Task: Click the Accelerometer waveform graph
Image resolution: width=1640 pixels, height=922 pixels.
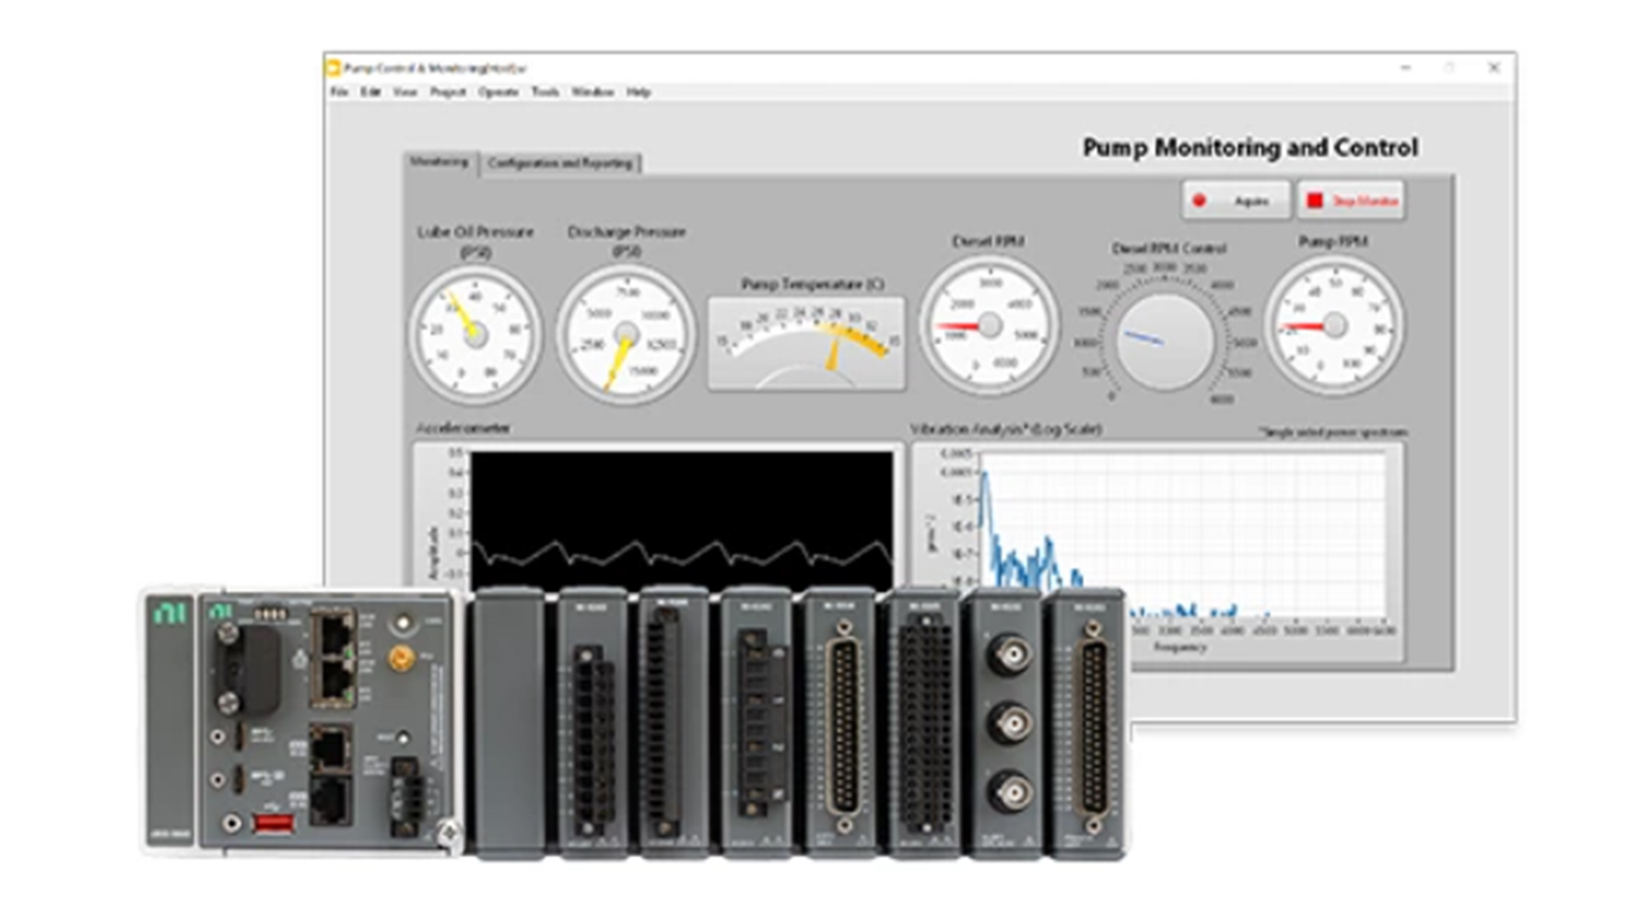Action: (682, 519)
